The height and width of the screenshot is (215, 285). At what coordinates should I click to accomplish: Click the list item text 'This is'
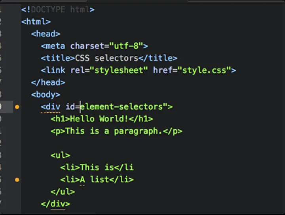97,167
